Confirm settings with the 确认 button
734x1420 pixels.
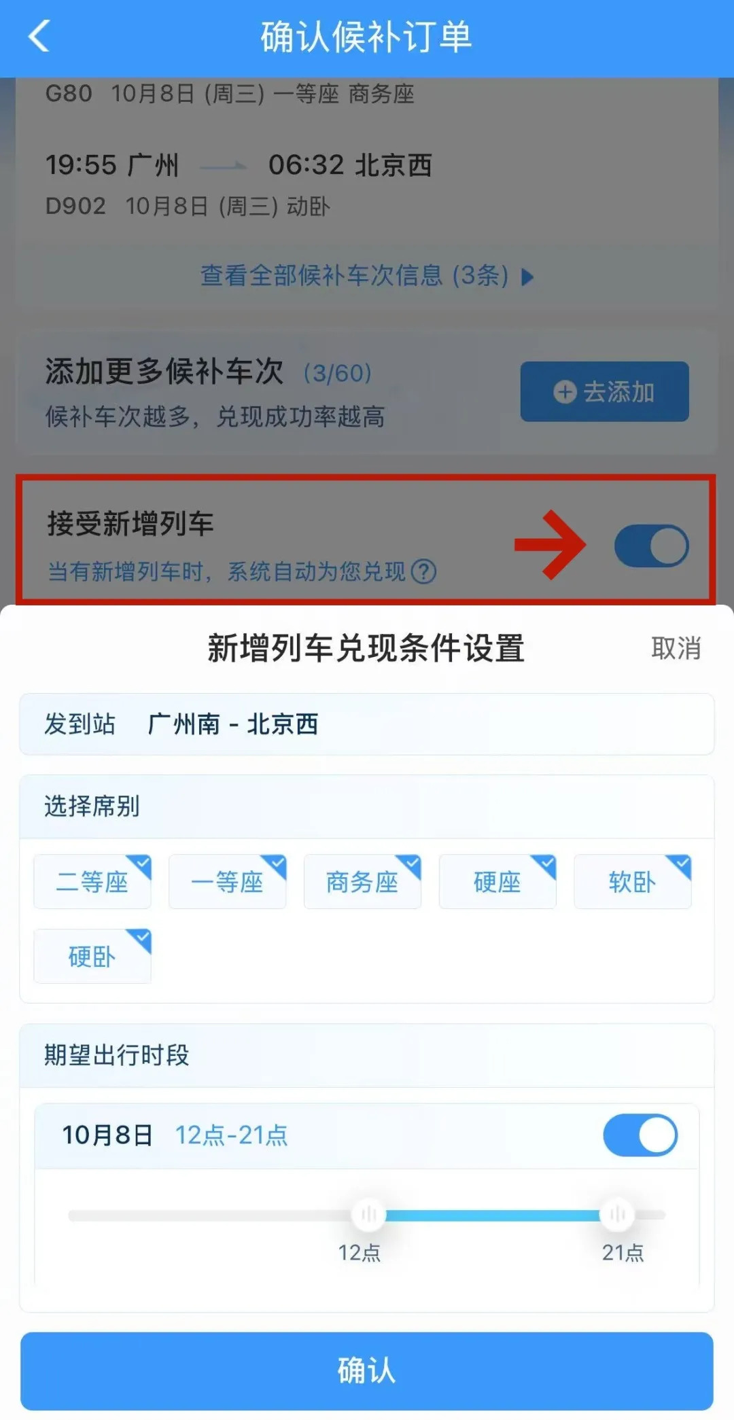click(x=367, y=1371)
